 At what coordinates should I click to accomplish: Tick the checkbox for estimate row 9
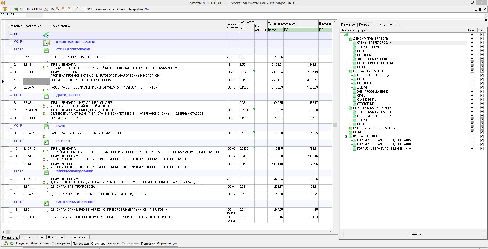[x=11, y=135]
